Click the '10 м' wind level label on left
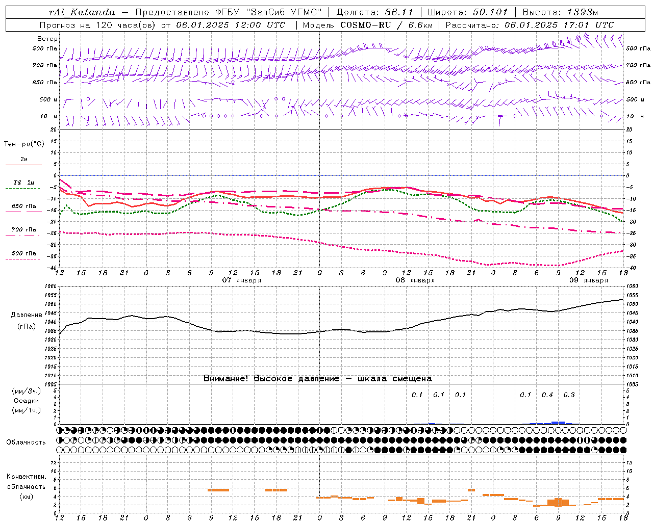Image resolution: width=653 pixels, height=522 pixels. tap(49, 117)
